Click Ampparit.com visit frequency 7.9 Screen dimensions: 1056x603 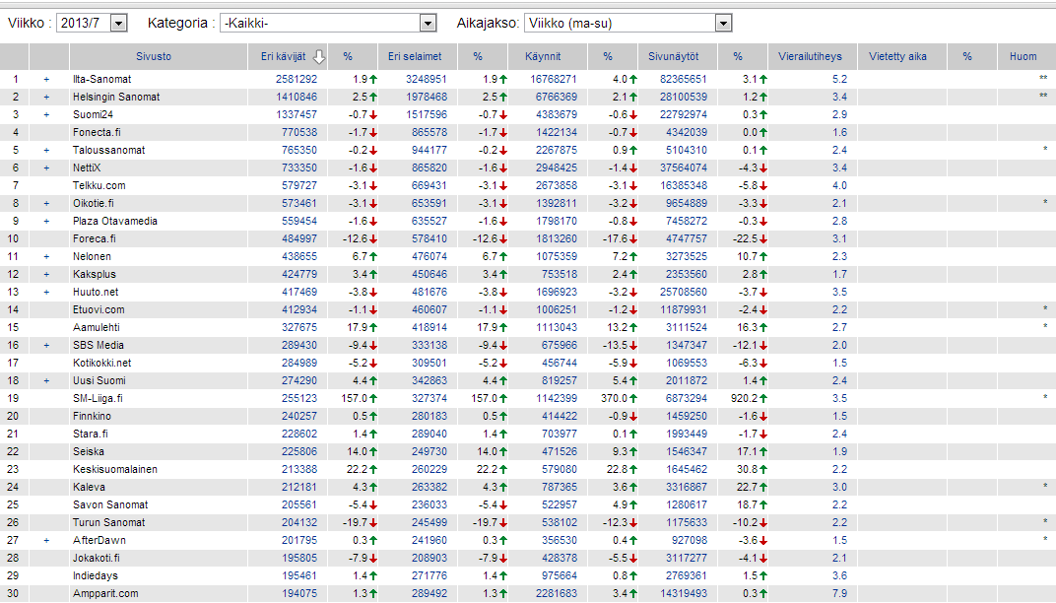(x=839, y=593)
